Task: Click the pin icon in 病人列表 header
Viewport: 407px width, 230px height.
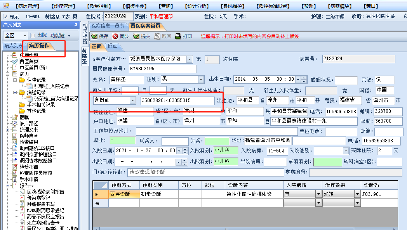Action: click(x=76, y=25)
